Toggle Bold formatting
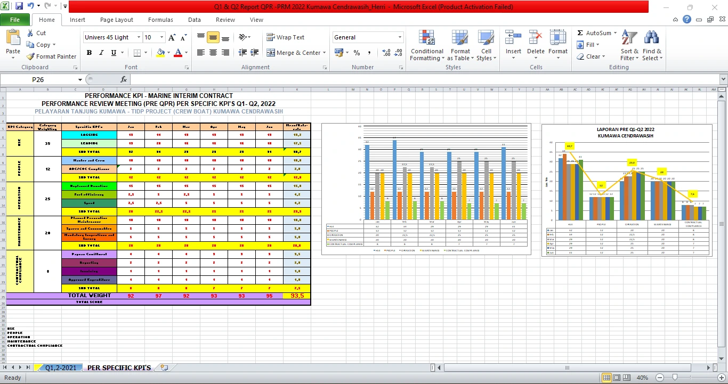 [89, 53]
